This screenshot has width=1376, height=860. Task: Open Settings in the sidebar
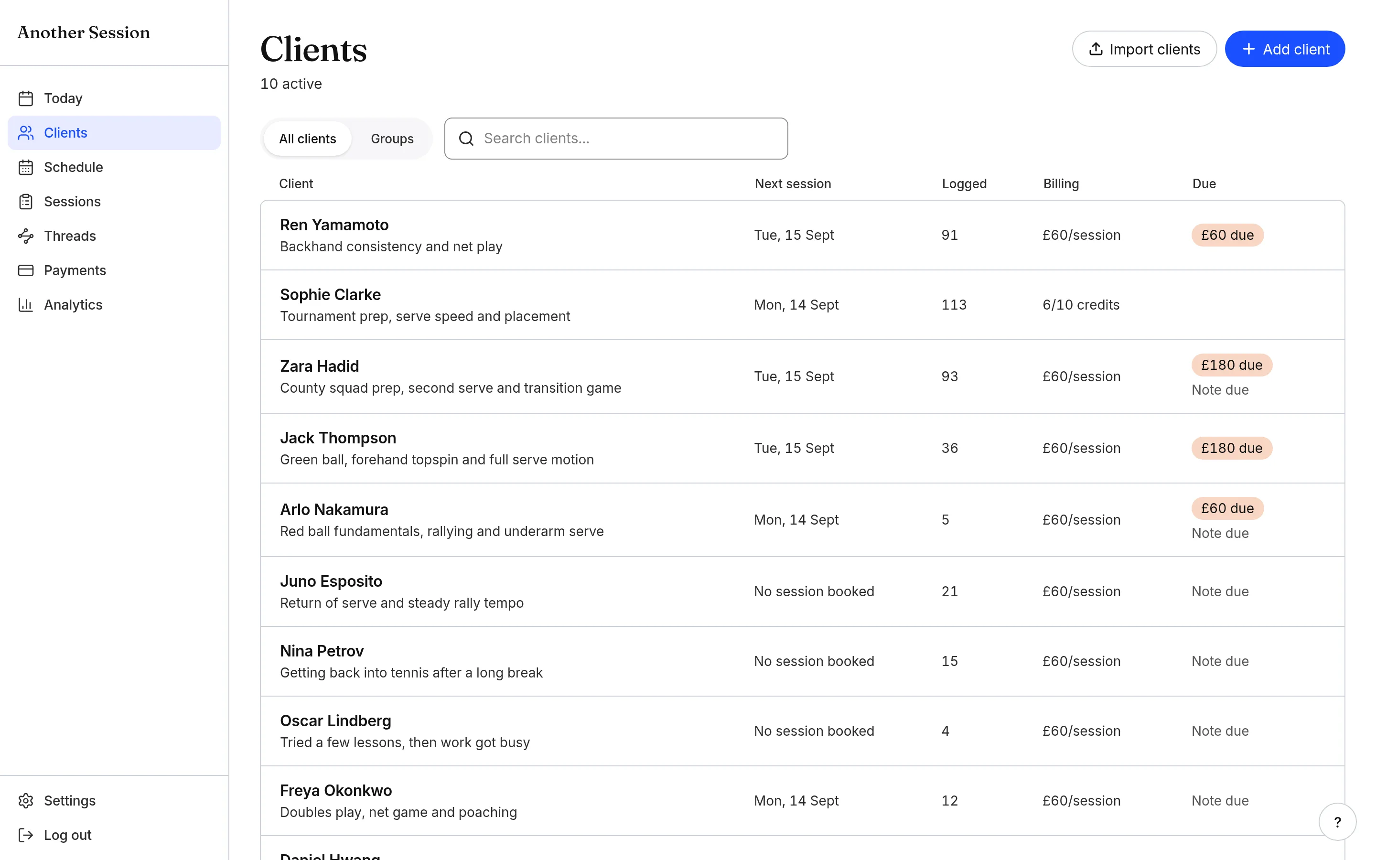coord(114,800)
